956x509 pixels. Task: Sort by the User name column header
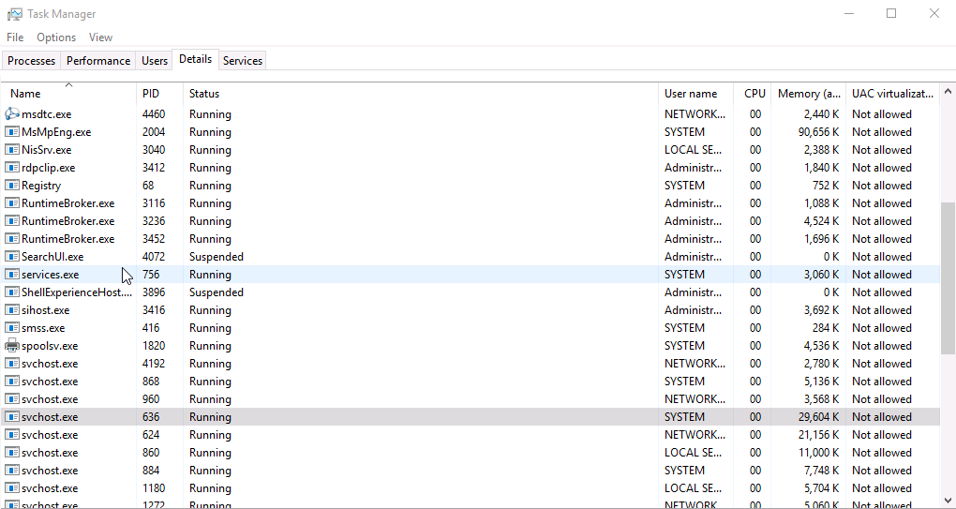click(x=695, y=93)
